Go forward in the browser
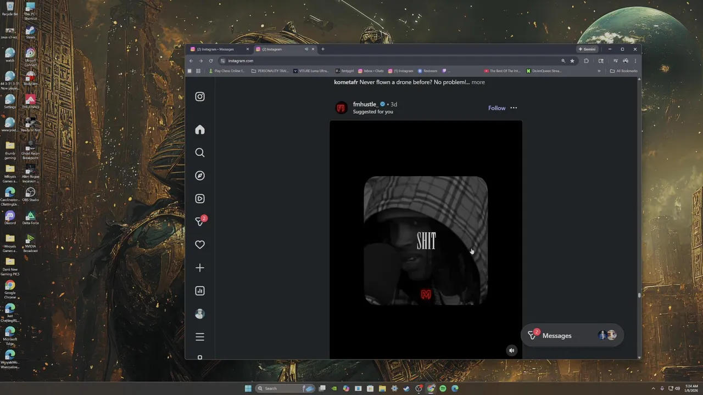Screen dimensions: 703x395 pyautogui.click(x=201, y=61)
